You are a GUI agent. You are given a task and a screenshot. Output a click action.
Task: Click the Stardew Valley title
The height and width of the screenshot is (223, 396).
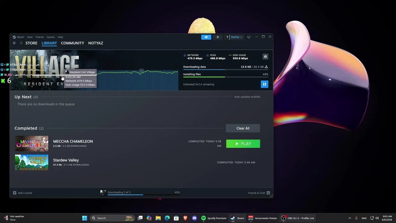(66, 160)
